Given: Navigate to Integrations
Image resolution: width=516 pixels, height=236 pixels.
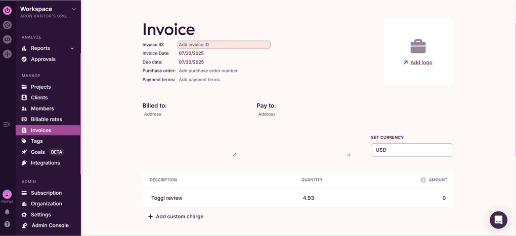Looking at the screenshot, I should (45, 163).
